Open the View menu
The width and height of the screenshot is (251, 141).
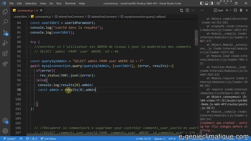point(43,4)
